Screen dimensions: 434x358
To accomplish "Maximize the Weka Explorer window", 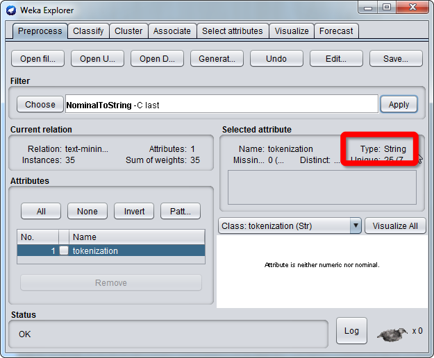I will click(387, 7).
